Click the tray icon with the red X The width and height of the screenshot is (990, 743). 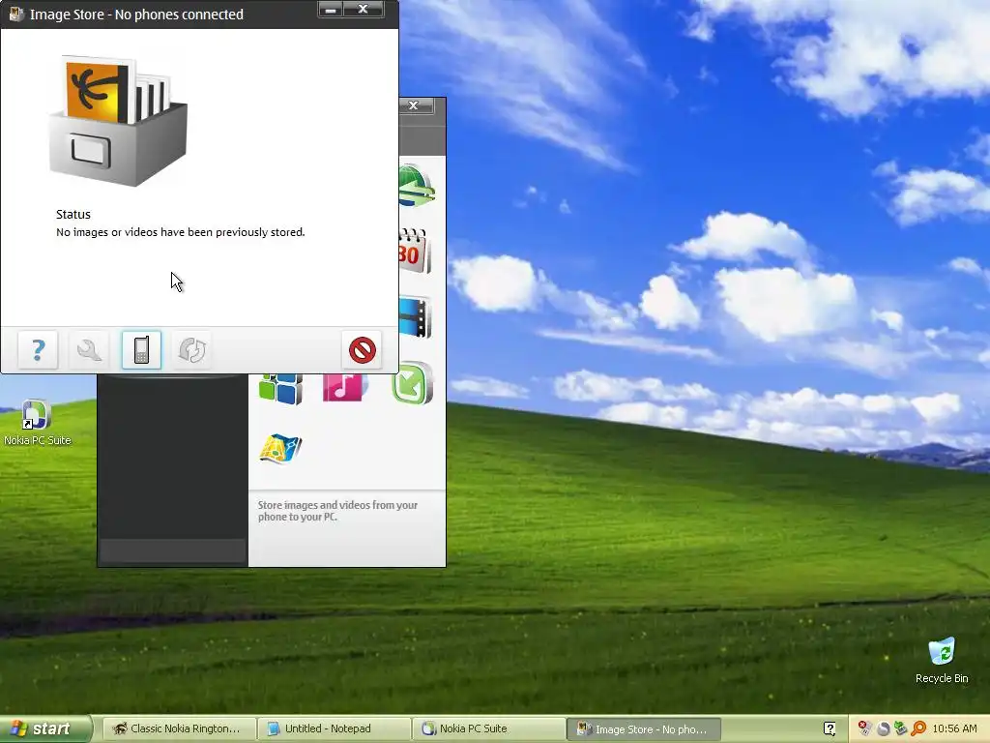pos(864,728)
